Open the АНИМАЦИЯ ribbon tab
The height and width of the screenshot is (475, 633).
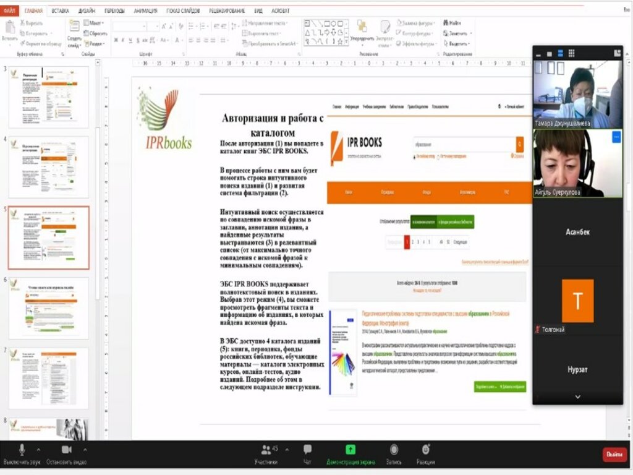[146, 11]
